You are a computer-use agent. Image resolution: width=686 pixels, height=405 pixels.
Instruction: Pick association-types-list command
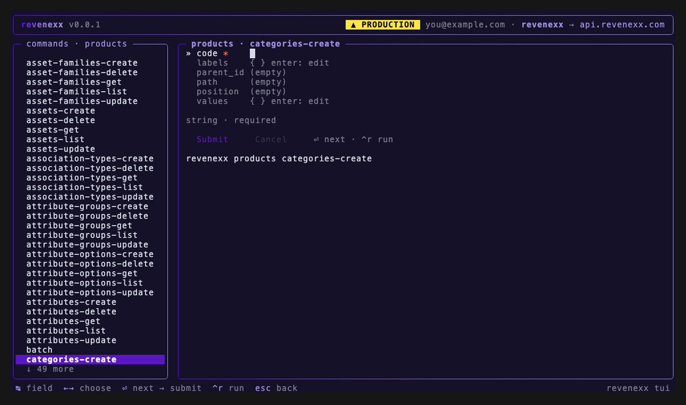pos(85,187)
